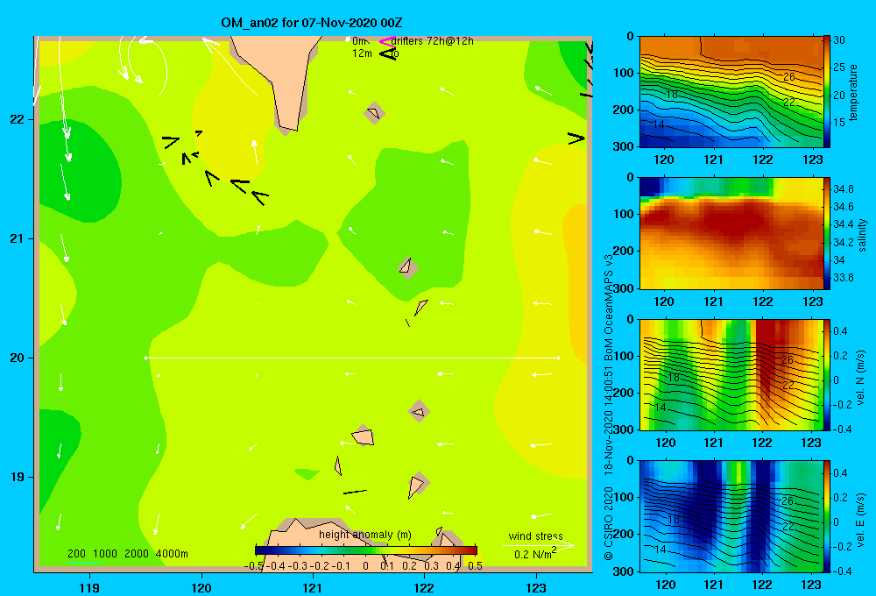Viewport: 876px width, 596px height.
Task: Open the northward velocity section panel
Action: 731,375
